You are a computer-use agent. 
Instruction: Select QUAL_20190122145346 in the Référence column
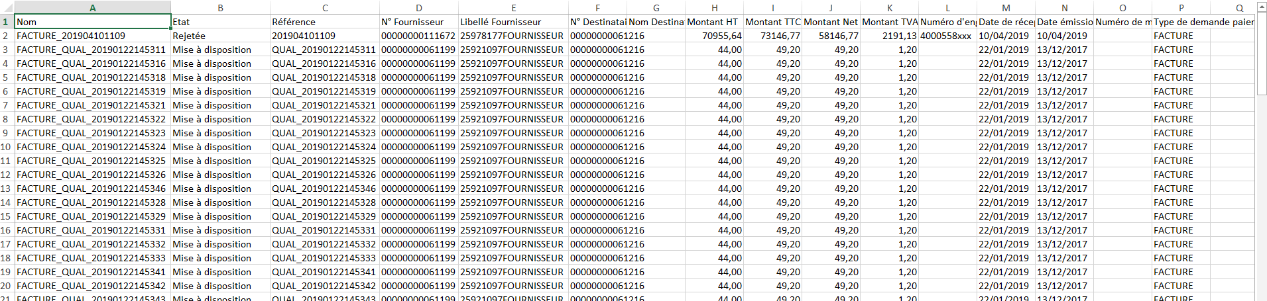(325, 189)
